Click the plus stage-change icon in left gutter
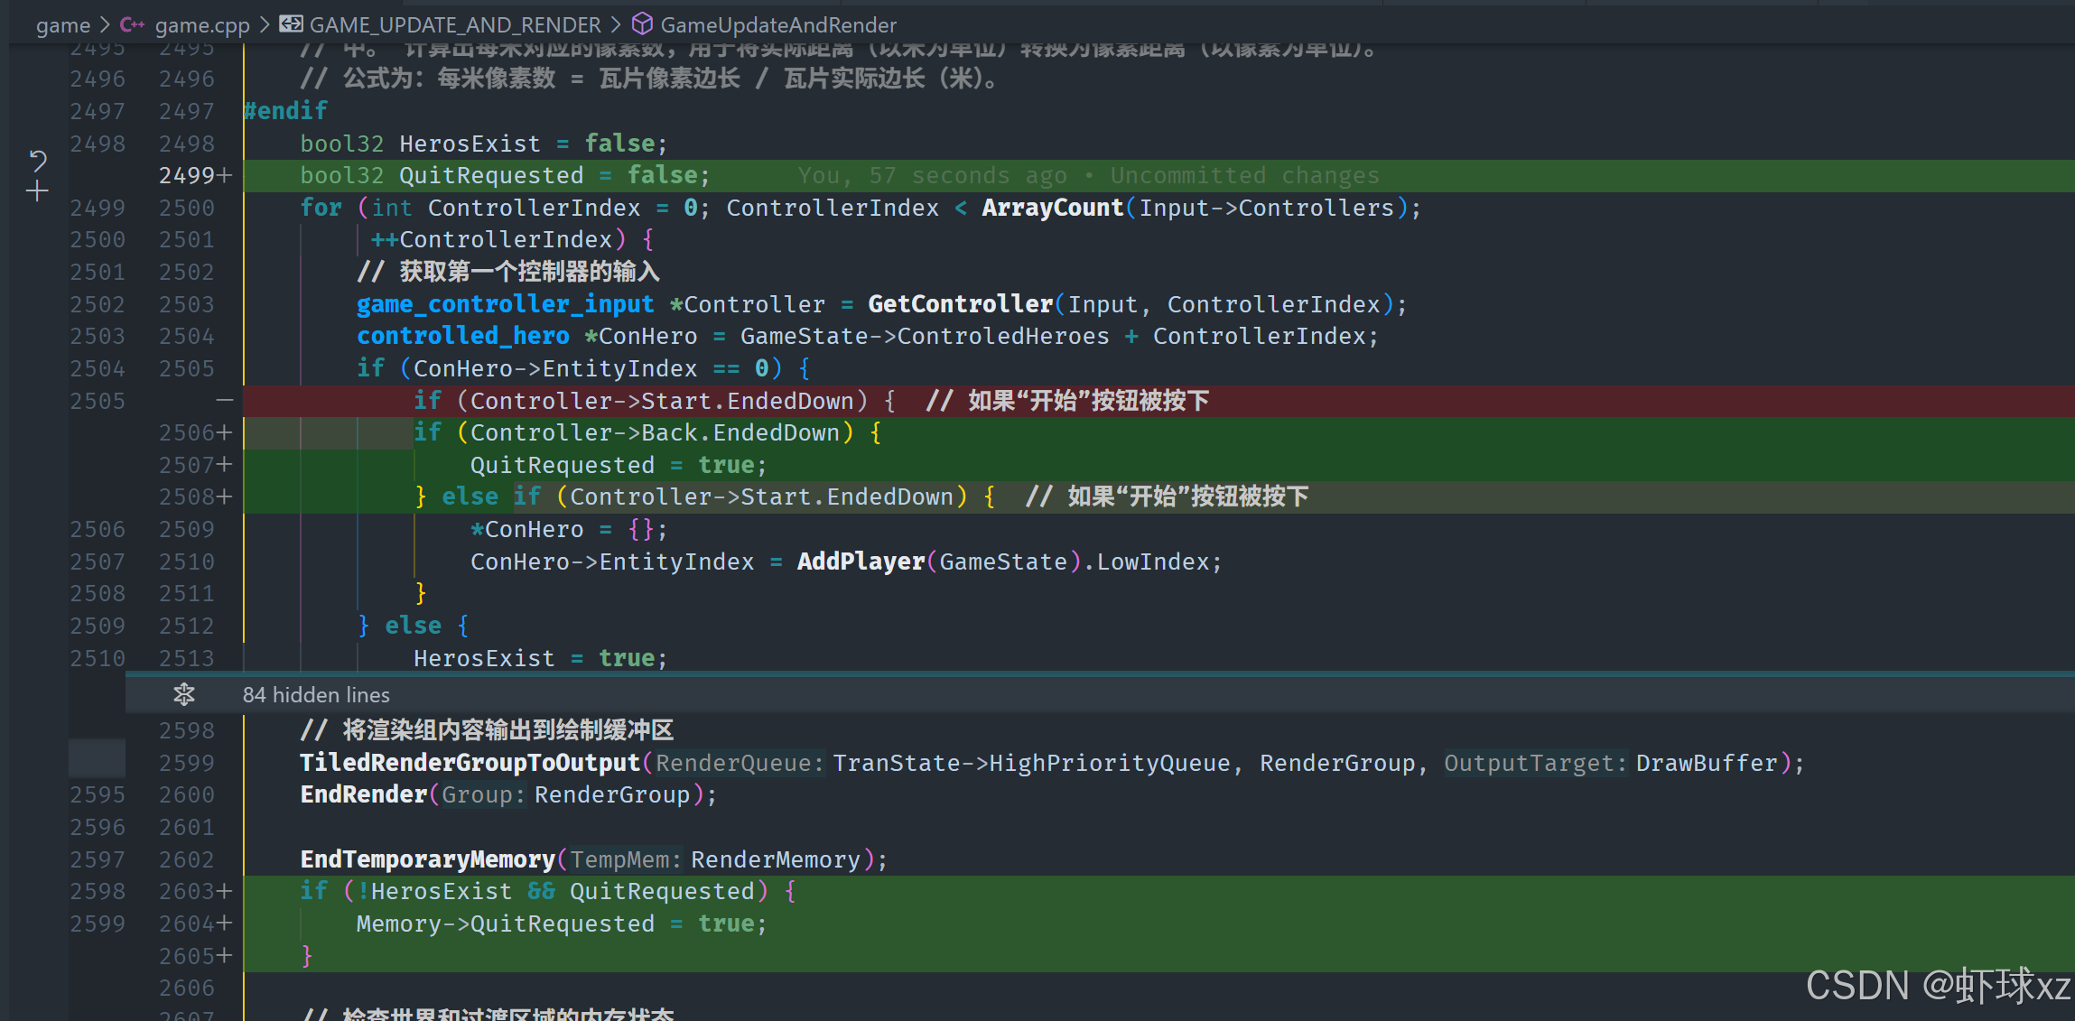The width and height of the screenshot is (2075, 1021). pyautogui.click(x=37, y=191)
